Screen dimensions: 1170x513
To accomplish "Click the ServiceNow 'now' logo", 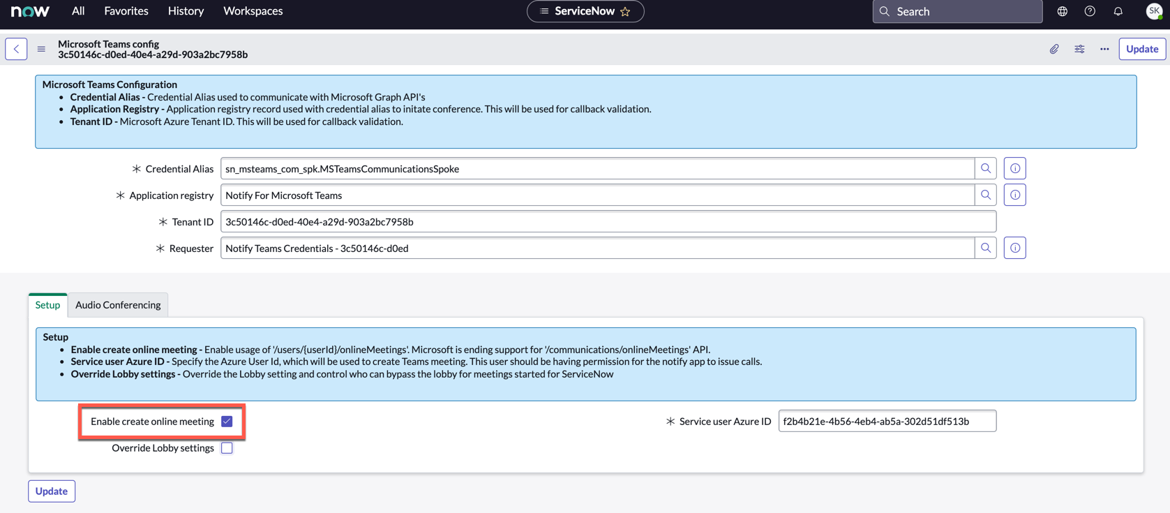I will 30,11.
